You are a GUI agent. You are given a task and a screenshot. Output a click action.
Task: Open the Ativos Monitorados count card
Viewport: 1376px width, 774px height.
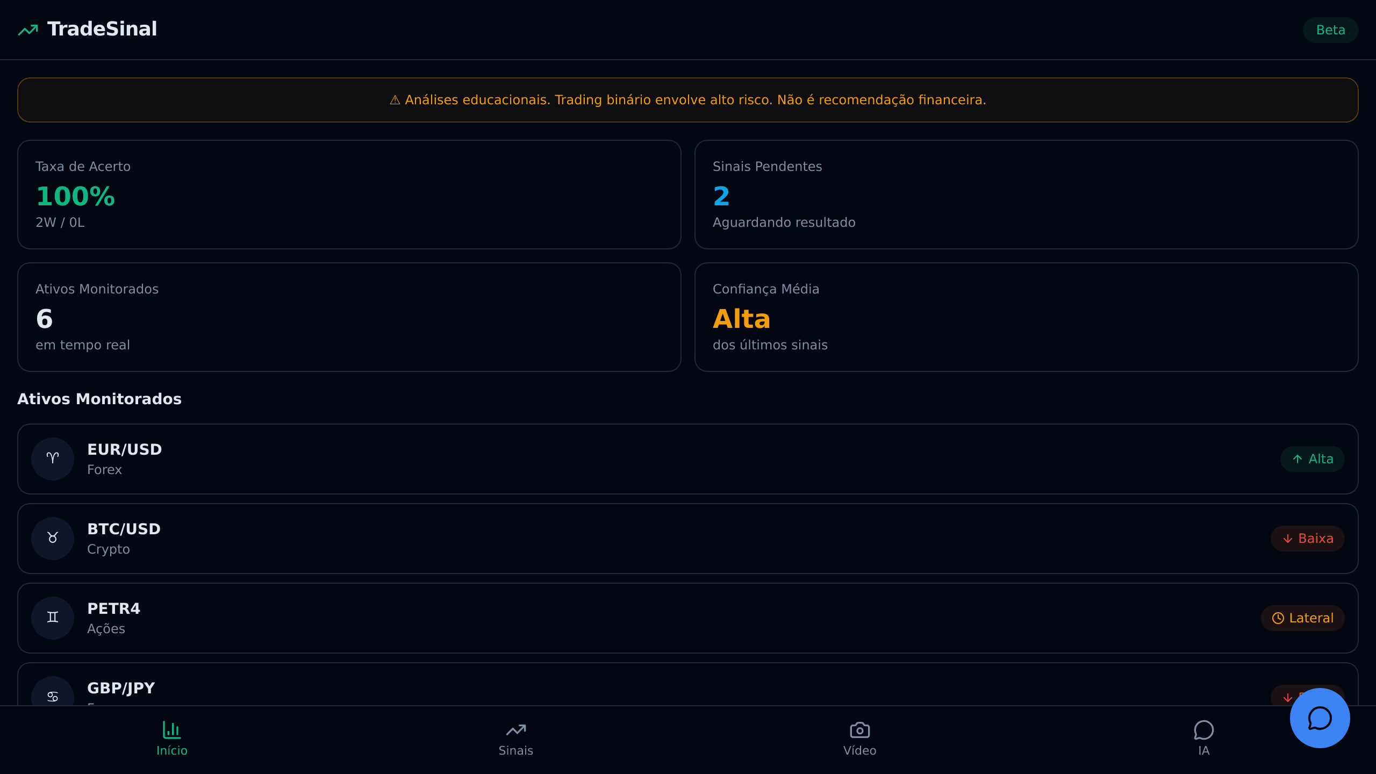coord(349,317)
